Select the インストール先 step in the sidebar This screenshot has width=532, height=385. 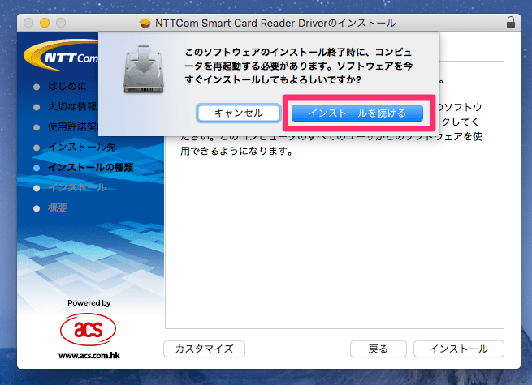click(81, 148)
